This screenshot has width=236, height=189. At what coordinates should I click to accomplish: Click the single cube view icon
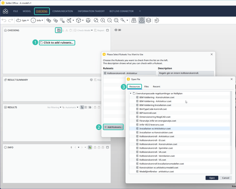click(79, 20)
